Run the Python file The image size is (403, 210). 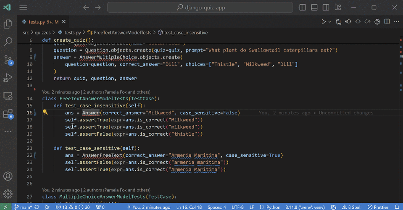click(323, 22)
